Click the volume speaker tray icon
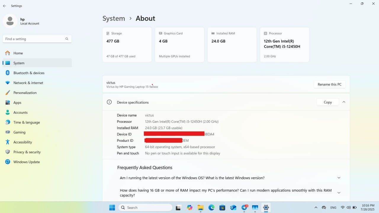379x213 pixels. point(349,208)
